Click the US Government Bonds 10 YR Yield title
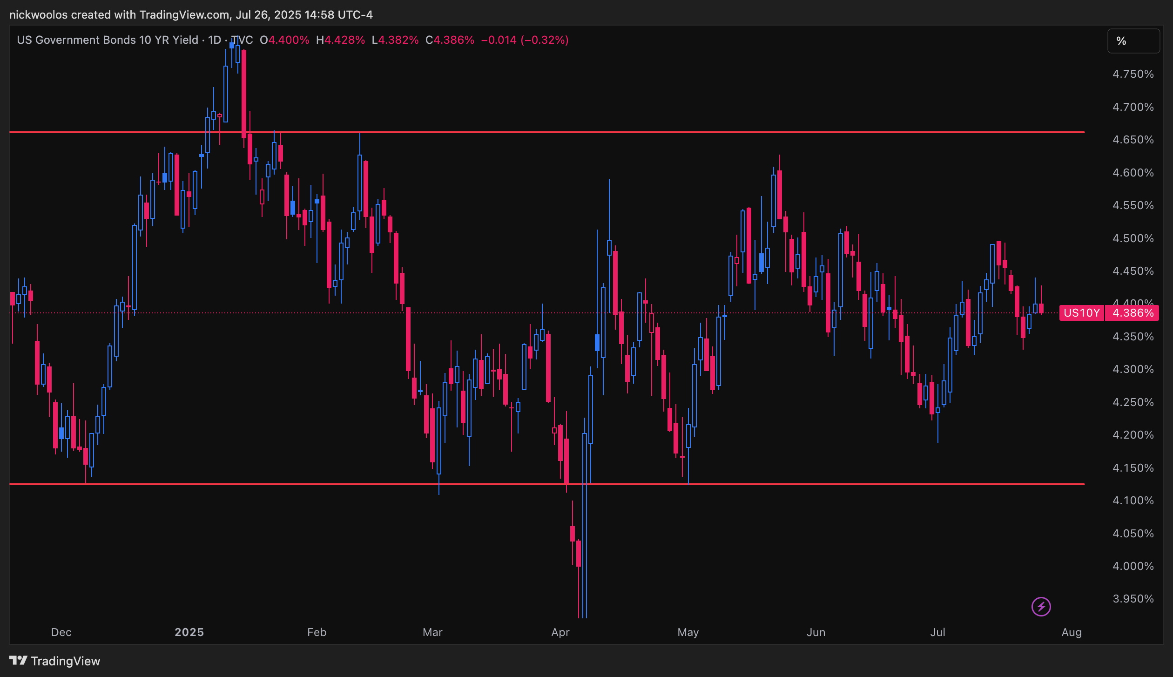Image resolution: width=1173 pixels, height=677 pixels. tap(108, 40)
